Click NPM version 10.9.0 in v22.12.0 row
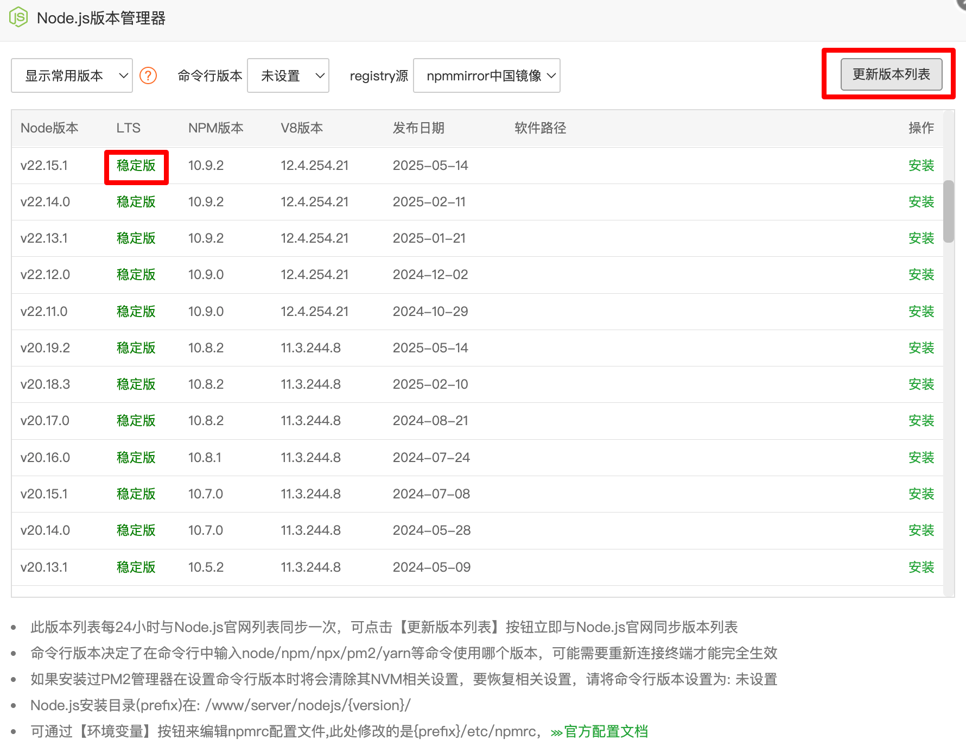966x746 pixels. [x=206, y=275]
